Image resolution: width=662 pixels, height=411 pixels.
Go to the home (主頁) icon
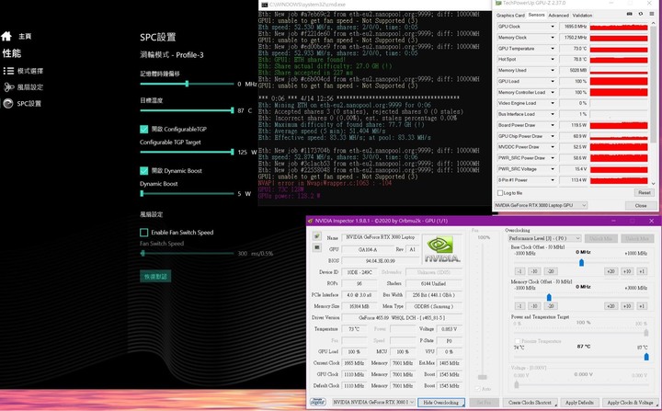point(6,37)
